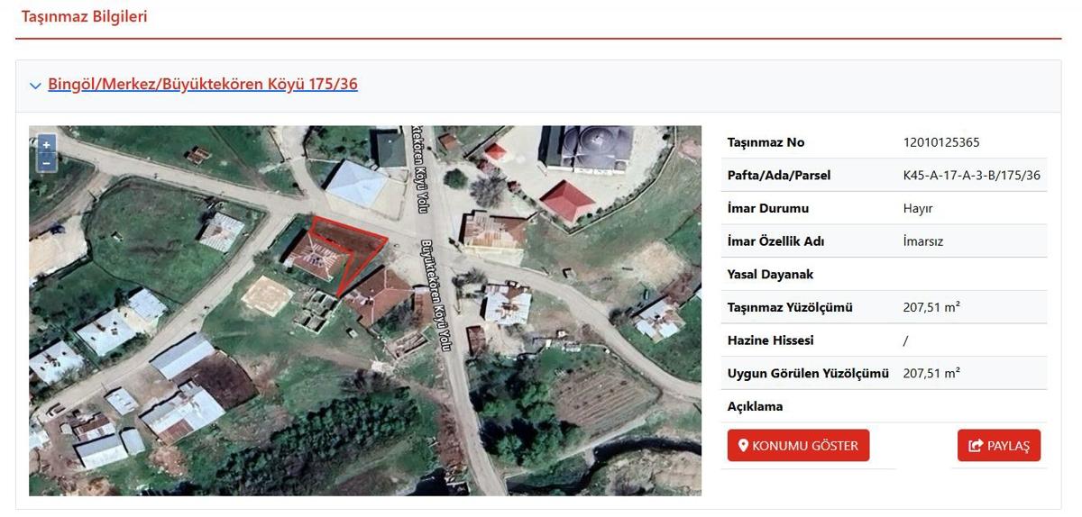Viewport: 1082px width, 517px height.
Task: Click the İmarsız property value
Action: pyautogui.click(x=922, y=241)
